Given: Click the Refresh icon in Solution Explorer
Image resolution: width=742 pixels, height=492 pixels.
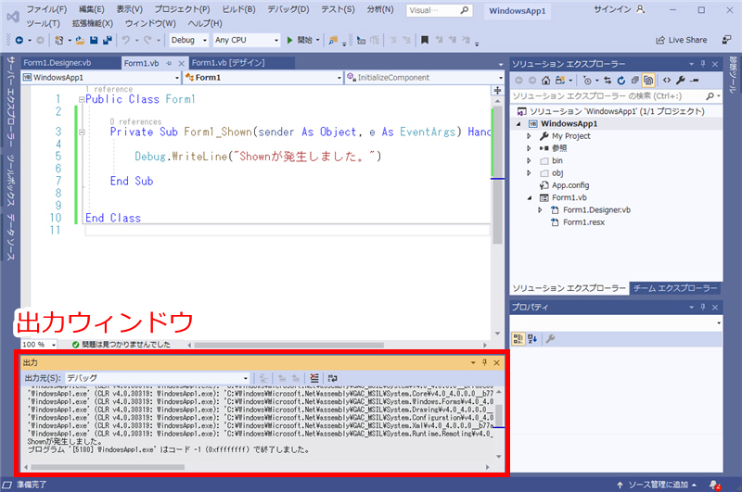Looking at the screenshot, I should coord(621,80).
